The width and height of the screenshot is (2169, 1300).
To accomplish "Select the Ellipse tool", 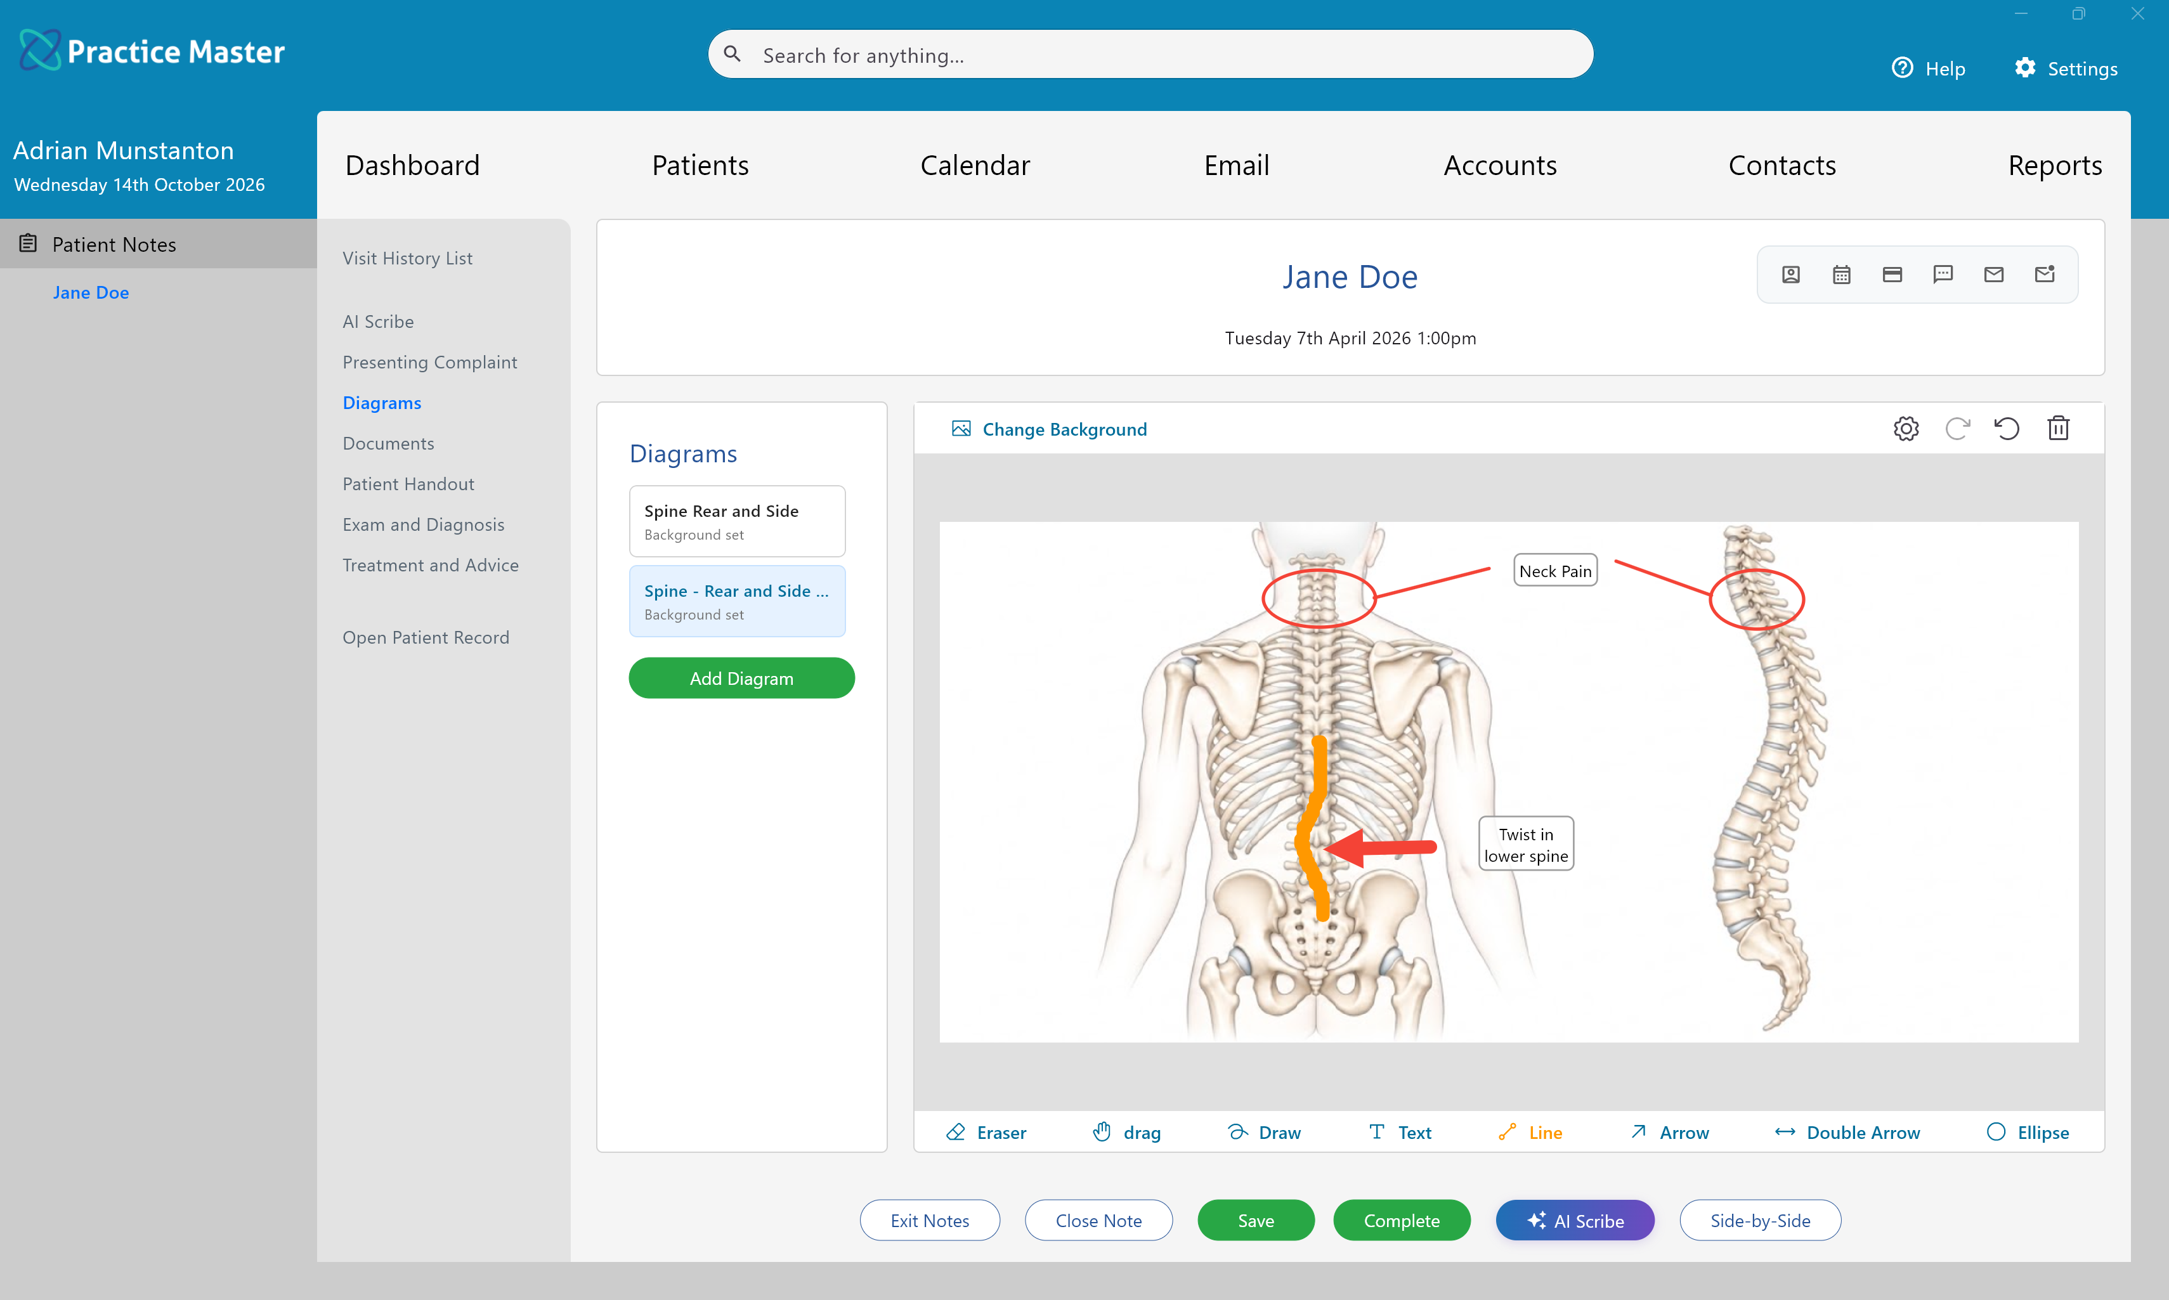I will 2027,1132.
